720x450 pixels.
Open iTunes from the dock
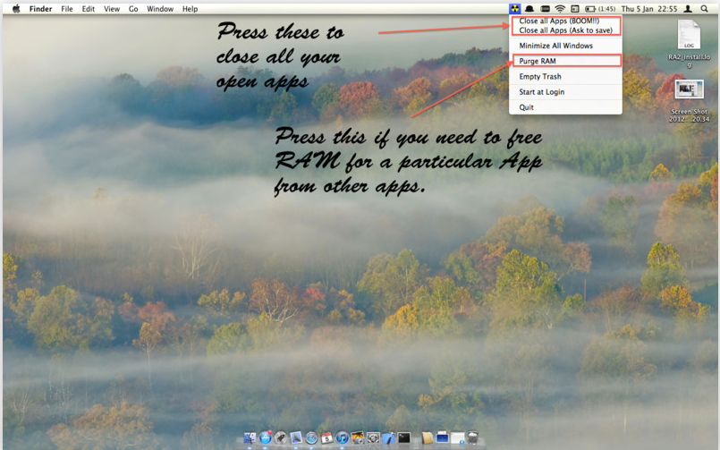point(343,438)
